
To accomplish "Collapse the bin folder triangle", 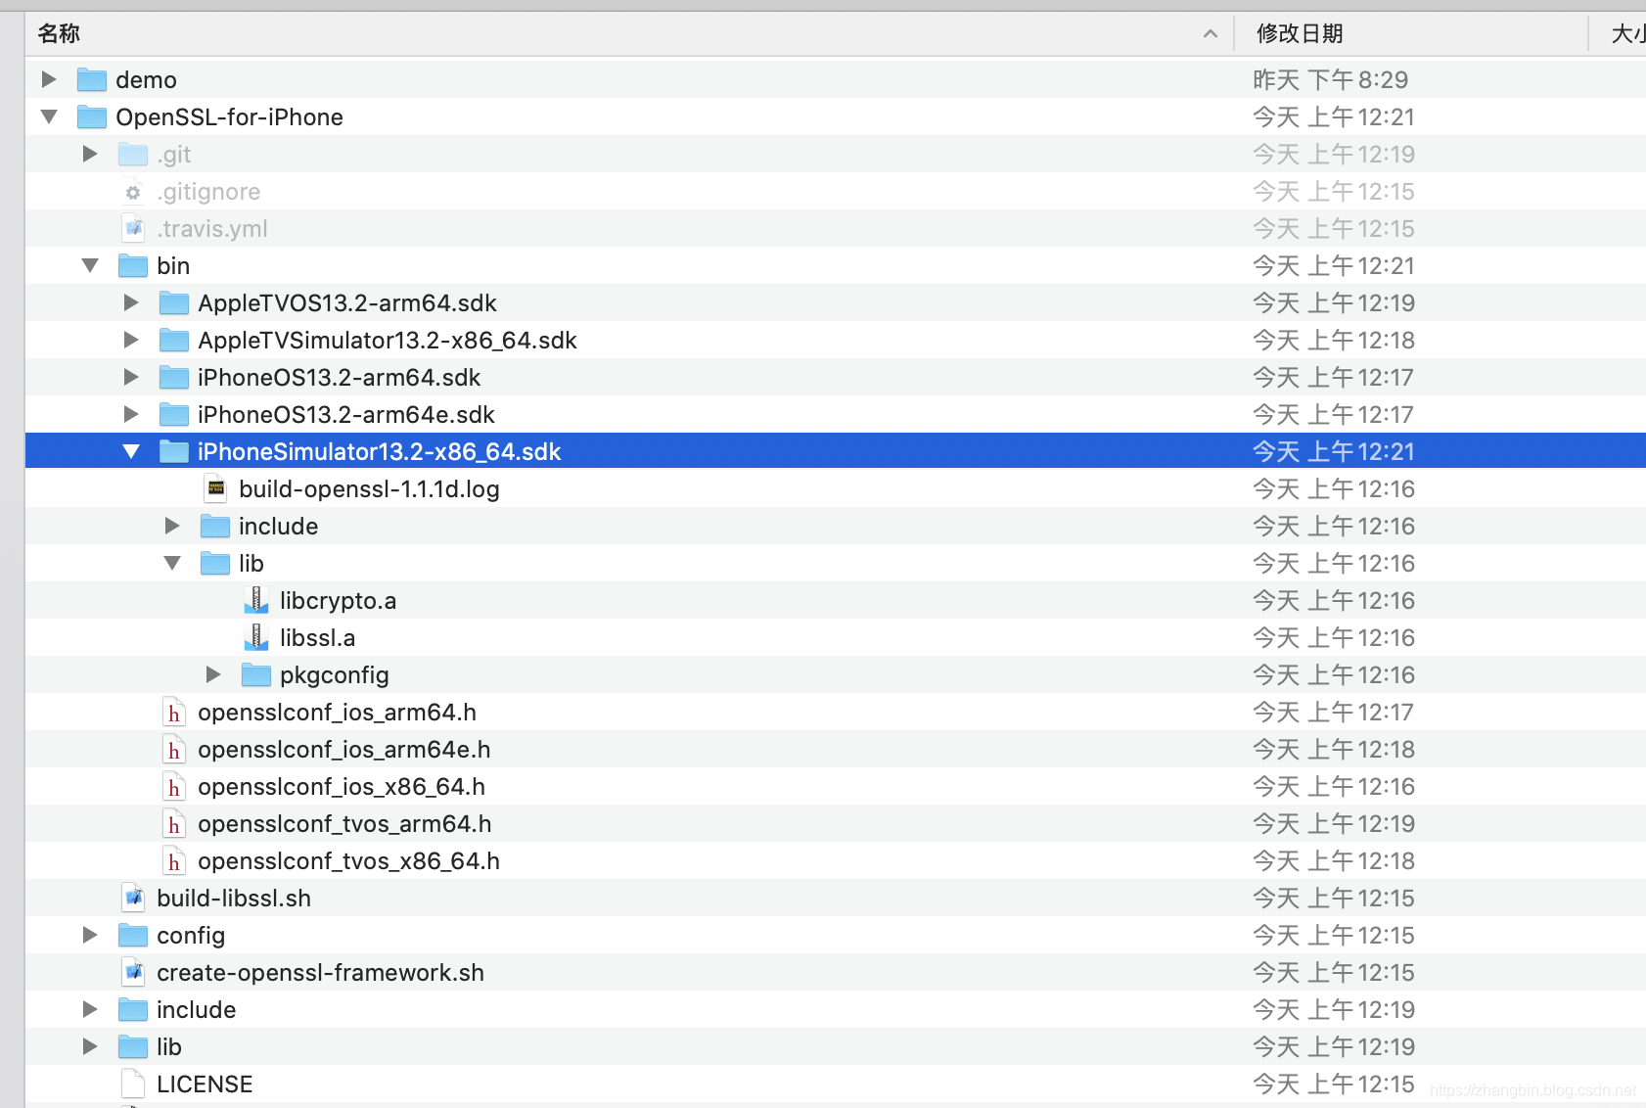I will [90, 265].
